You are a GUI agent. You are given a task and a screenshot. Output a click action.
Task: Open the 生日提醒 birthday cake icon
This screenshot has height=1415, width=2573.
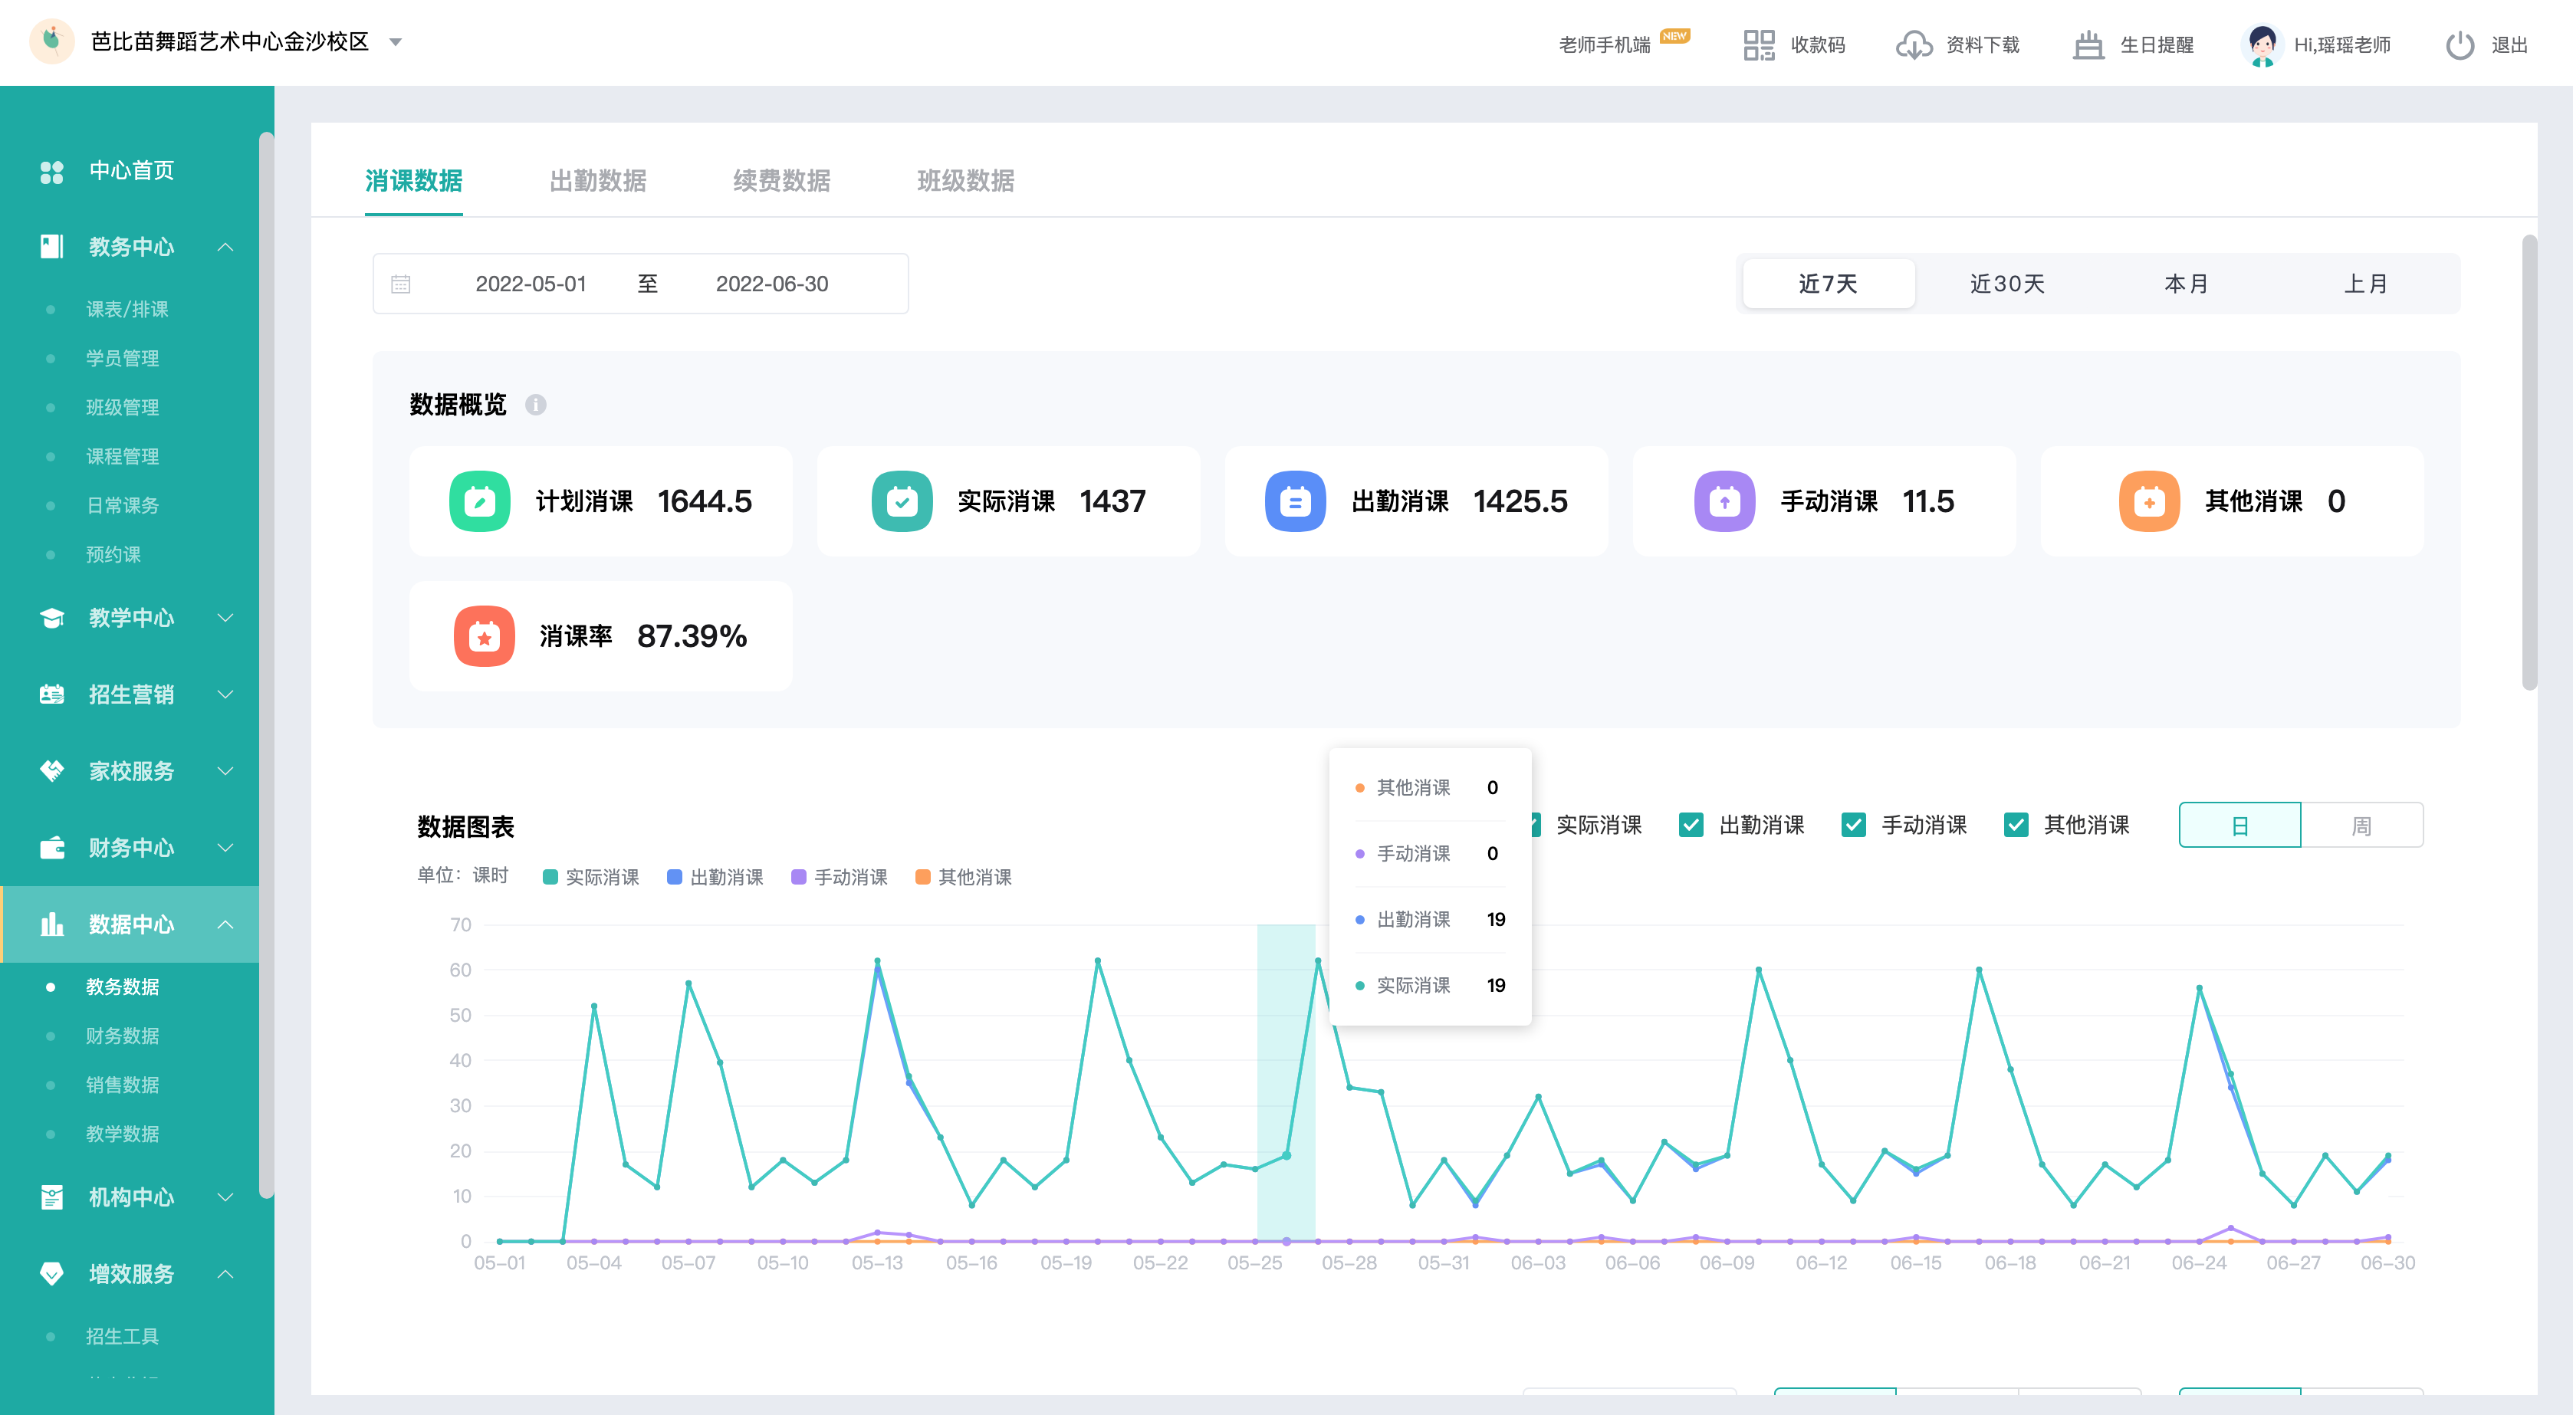coord(2088,45)
